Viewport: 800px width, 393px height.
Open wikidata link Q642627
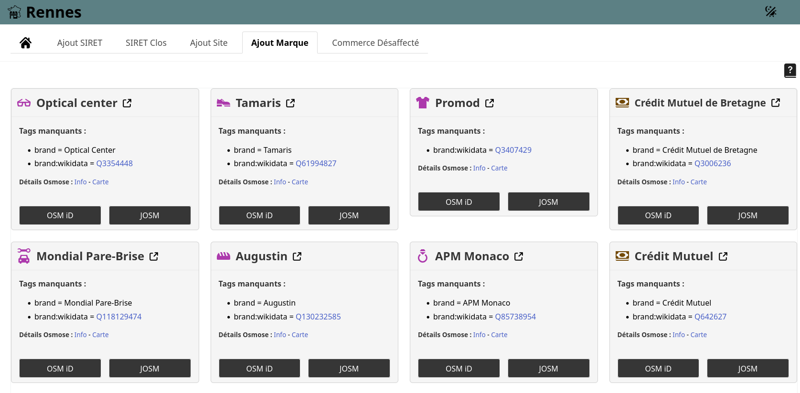(711, 317)
